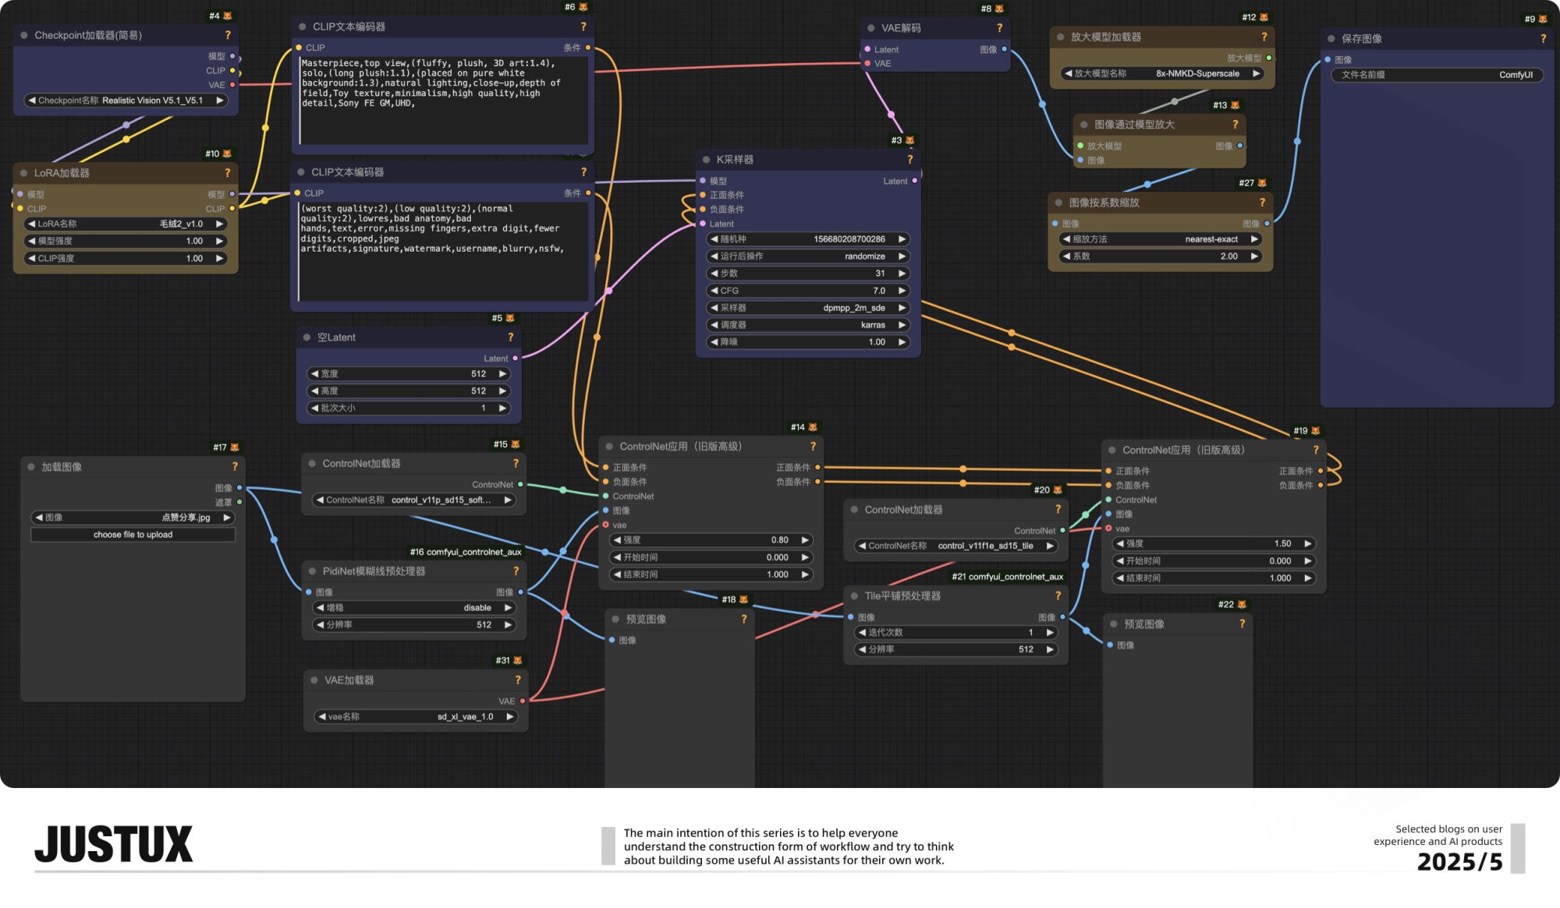Click the fox badge icon beside #3

pos(909,141)
